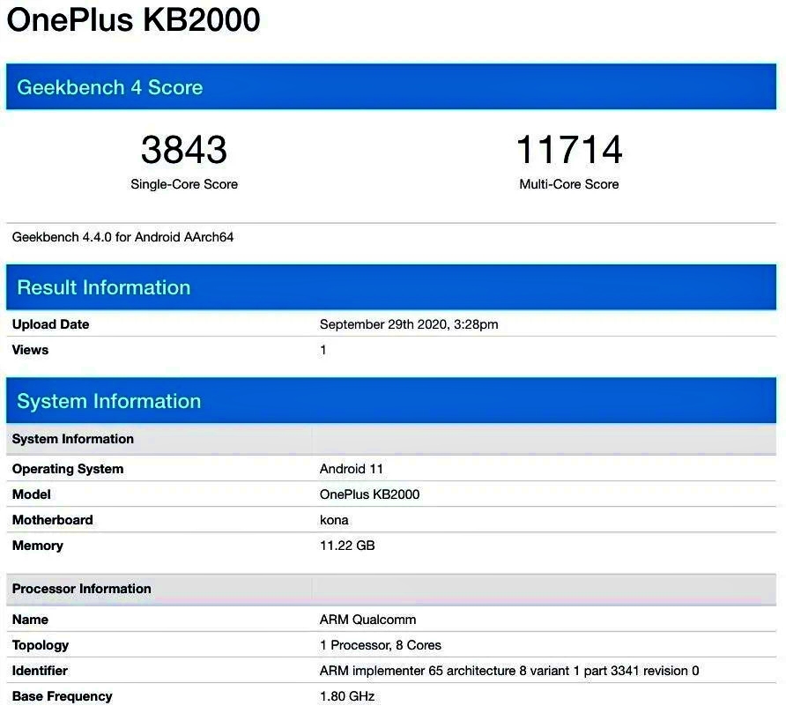
Task: Click the OnePlus KB2000 page title
Action: point(133,20)
